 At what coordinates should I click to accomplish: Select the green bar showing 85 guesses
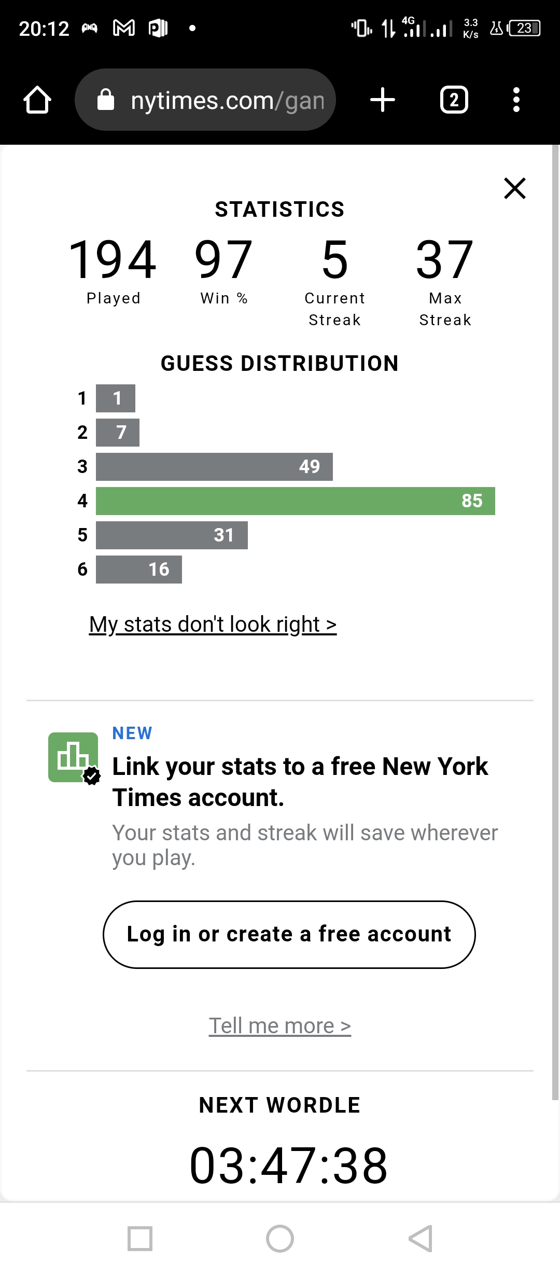click(296, 501)
